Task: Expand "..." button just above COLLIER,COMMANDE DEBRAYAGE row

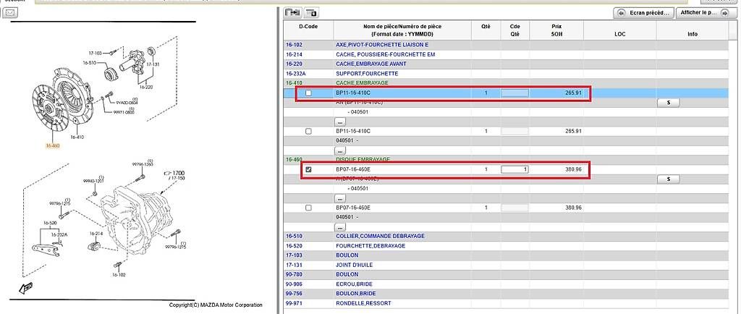Action: pyautogui.click(x=339, y=227)
